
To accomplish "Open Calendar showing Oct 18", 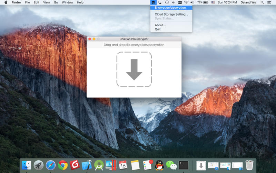I will click(123, 165).
